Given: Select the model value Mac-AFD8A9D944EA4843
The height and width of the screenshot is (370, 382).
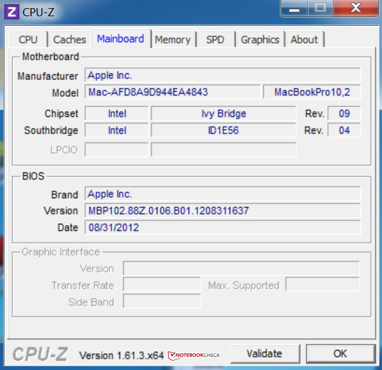Looking at the screenshot, I should (172, 92).
